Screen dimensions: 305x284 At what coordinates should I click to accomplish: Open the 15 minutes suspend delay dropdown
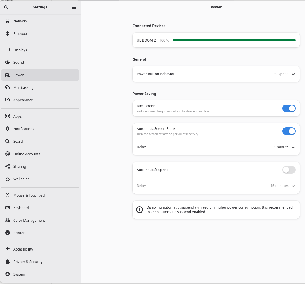pos(283,186)
